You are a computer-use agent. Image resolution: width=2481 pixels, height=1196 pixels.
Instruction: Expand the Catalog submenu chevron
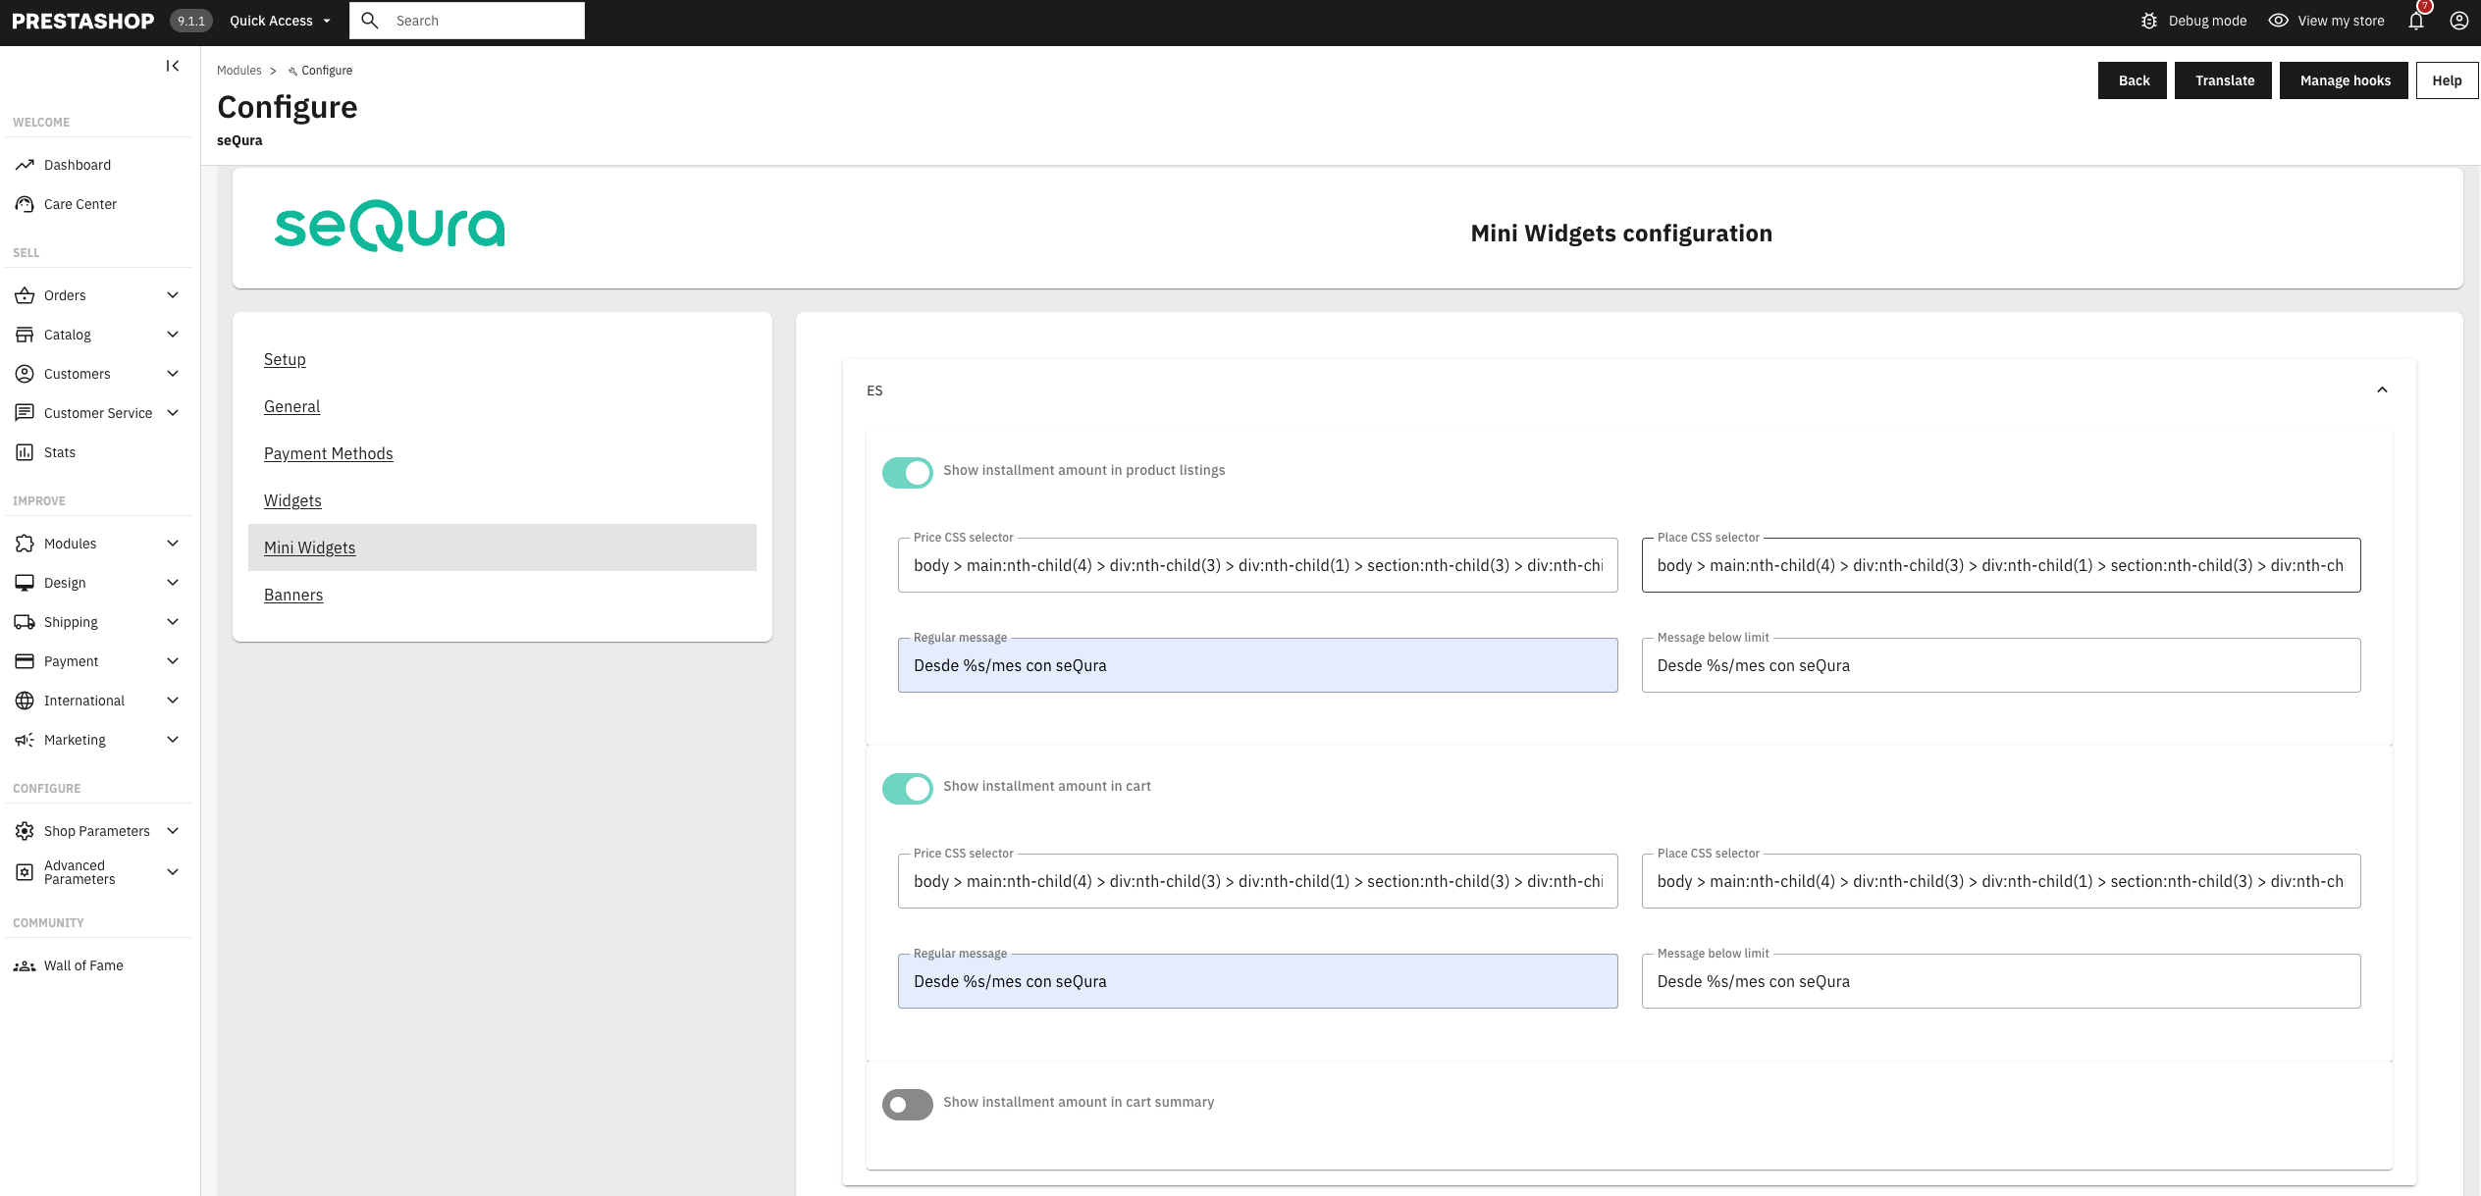pyautogui.click(x=173, y=335)
